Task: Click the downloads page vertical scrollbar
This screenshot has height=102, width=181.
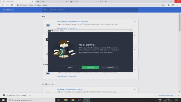Action: click(180, 23)
